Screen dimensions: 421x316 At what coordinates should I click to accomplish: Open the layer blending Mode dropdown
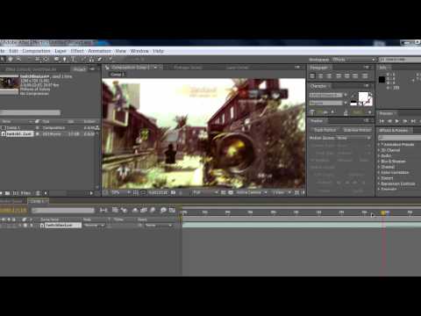pos(94,226)
